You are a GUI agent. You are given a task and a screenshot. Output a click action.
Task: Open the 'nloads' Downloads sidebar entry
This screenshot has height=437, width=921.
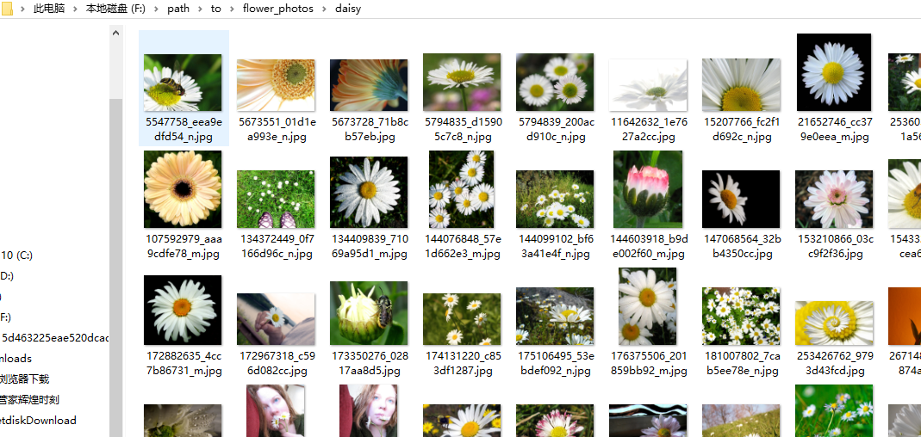[x=16, y=359]
